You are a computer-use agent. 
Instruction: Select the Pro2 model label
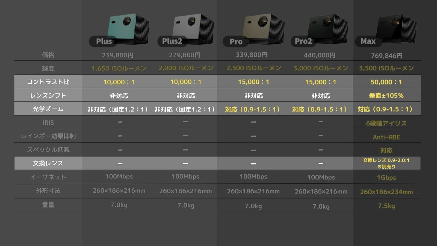(303, 41)
